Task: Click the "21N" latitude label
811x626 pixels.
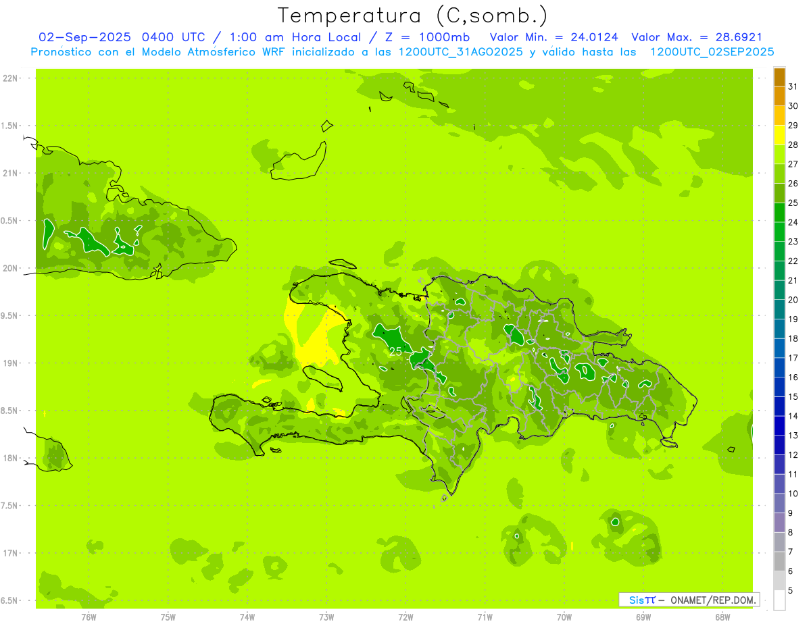Action: pos(10,173)
